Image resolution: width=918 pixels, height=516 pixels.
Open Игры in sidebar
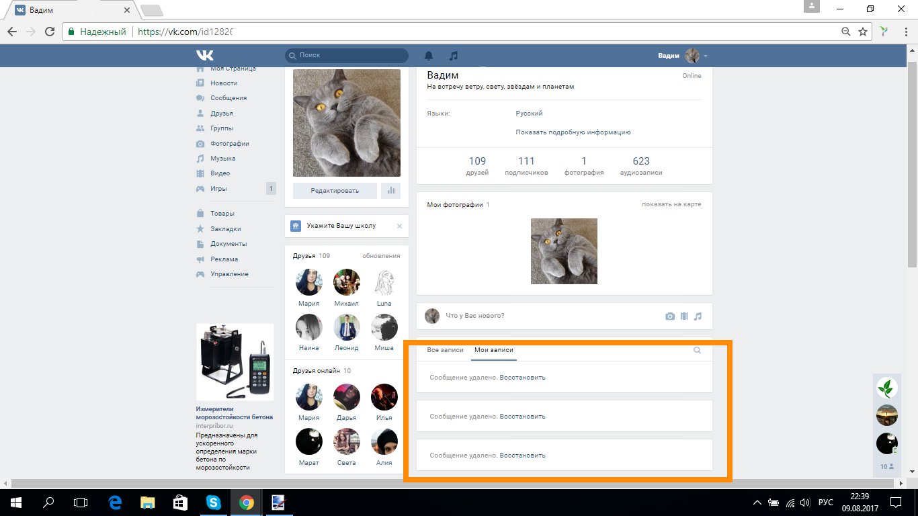point(218,189)
